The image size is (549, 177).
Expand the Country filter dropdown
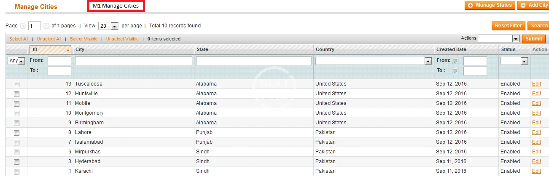click(x=428, y=61)
